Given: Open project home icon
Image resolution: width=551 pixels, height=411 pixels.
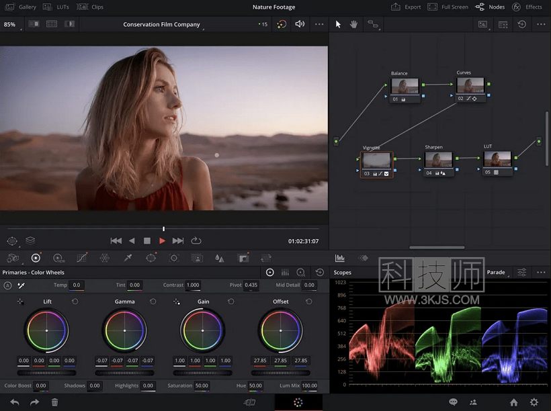Looking at the screenshot, I should (514, 402).
